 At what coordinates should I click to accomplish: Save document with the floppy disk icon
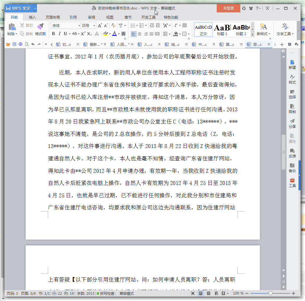pyautogui.click(x=14, y=44)
